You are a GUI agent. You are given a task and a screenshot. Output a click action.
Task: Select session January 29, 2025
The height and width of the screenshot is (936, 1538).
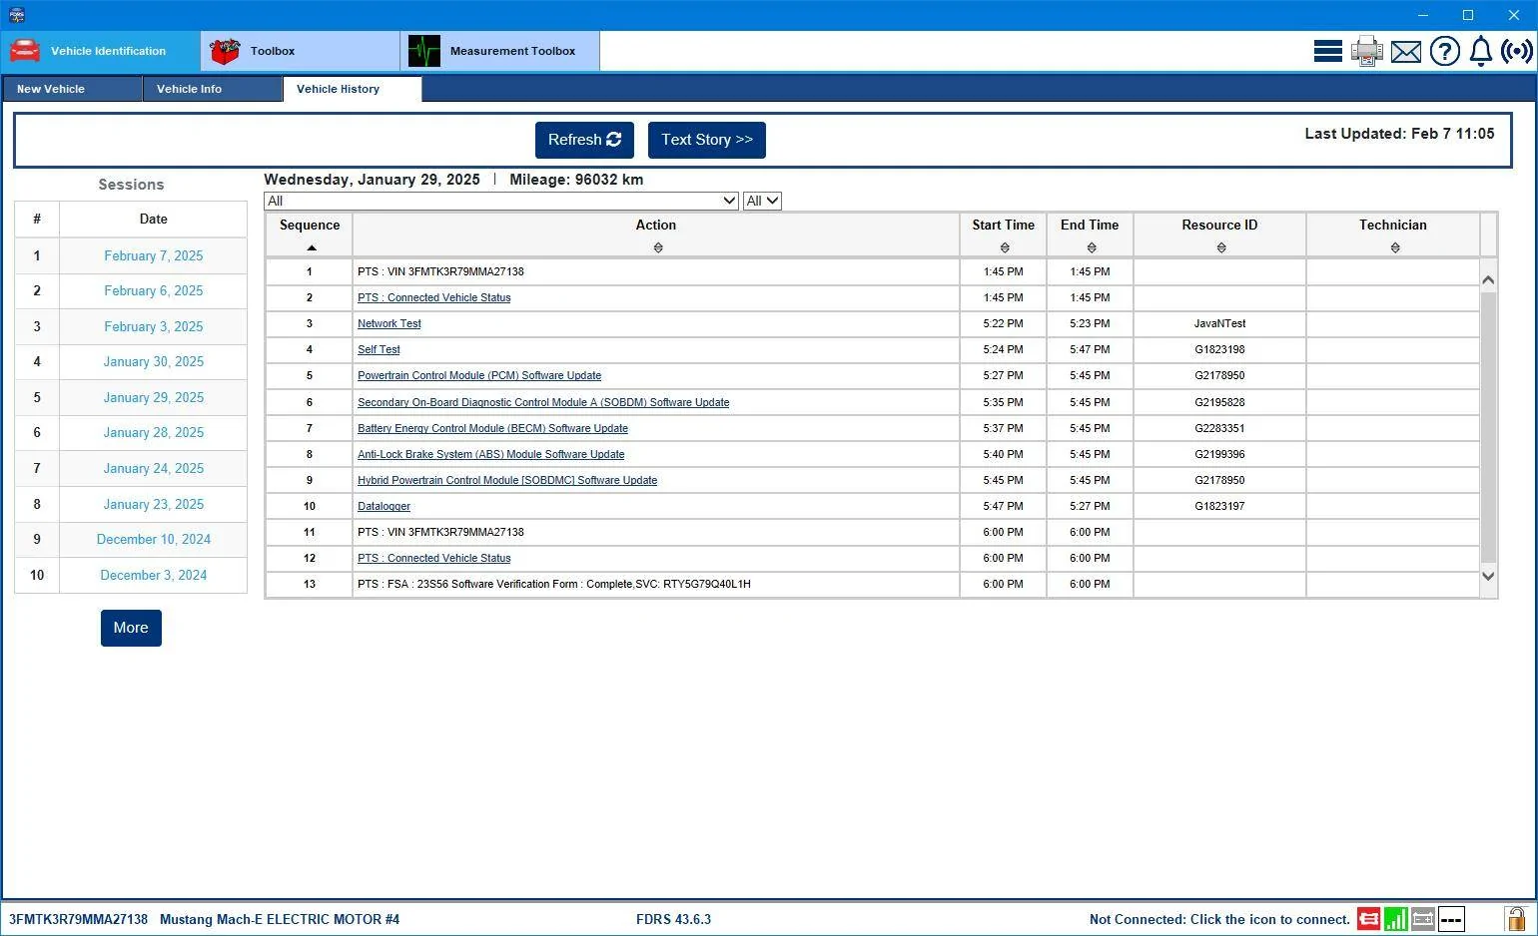pyautogui.click(x=153, y=397)
